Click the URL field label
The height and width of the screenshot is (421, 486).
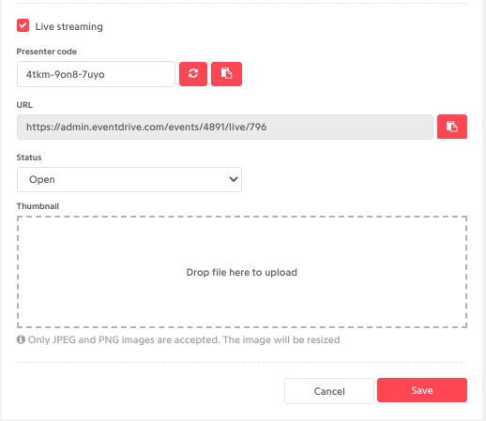tap(24, 105)
